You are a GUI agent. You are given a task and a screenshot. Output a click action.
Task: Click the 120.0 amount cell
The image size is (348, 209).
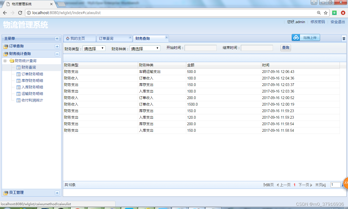coord(224,118)
